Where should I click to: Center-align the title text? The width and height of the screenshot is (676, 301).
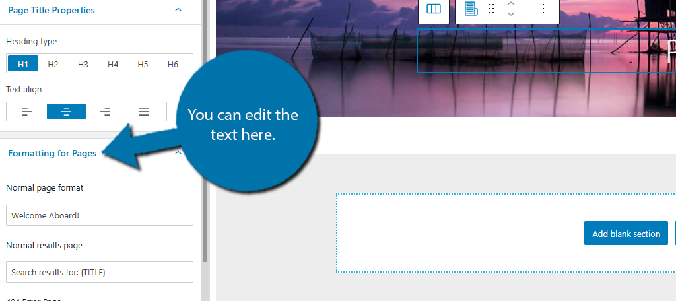pyautogui.click(x=67, y=112)
